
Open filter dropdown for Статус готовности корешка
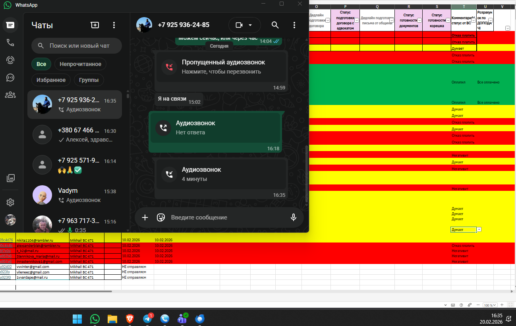click(x=448, y=20)
